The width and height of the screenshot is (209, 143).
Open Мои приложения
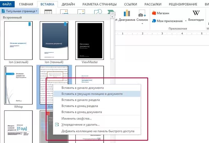(167, 21)
